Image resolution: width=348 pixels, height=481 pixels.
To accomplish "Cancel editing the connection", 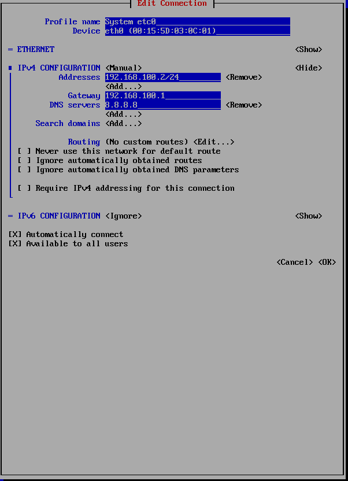I will click(295, 262).
